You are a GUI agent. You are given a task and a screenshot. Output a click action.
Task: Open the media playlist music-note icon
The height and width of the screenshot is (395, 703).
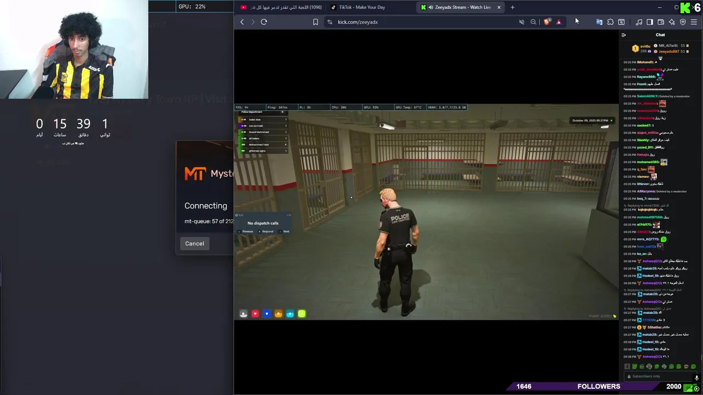click(639, 22)
